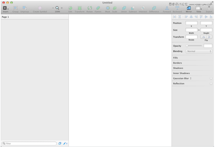Click the Width input field
The width and height of the screenshot is (215, 149).
coord(191,30)
